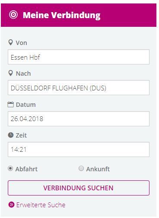The image size is (159, 218).
Task: Click the Verbindung Suchen button
Action: pos(79,188)
